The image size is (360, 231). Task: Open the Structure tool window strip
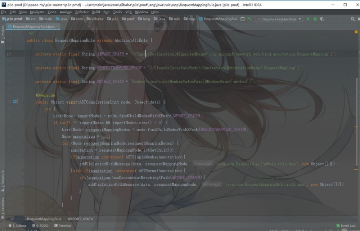pyautogui.click(x=3, y=181)
